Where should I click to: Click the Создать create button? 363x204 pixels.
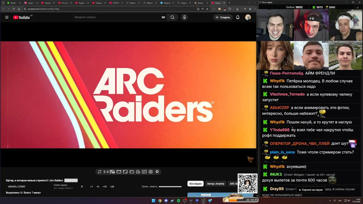(223, 17)
